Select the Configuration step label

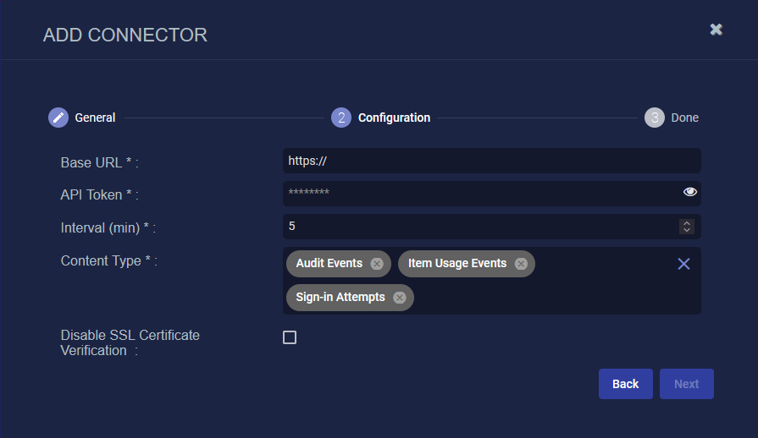pyautogui.click(x=394, y=118)
